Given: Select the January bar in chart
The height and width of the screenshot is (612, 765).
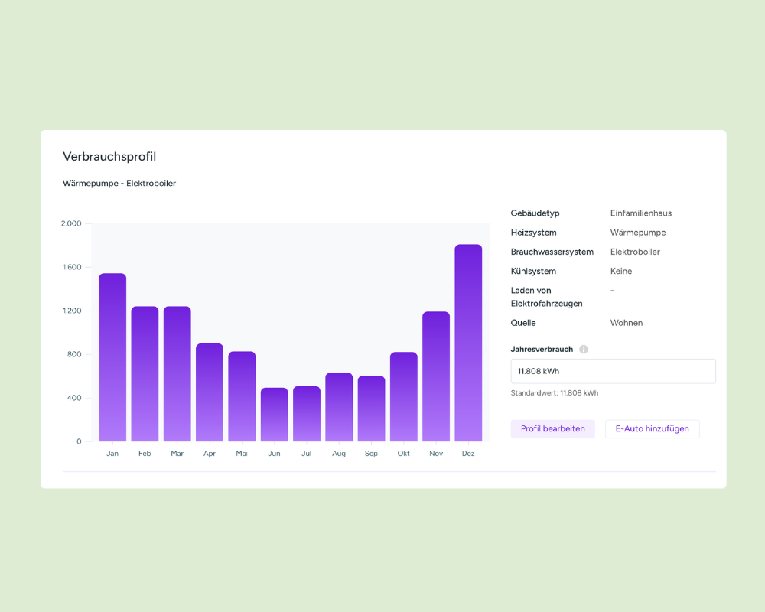Looking at the screenshot, I should tap(112, 357).
